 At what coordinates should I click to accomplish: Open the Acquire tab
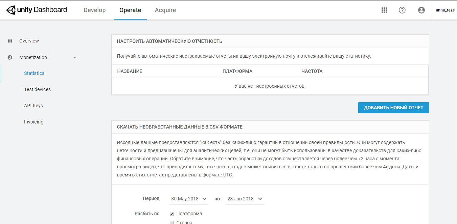[x=165, y=10]
